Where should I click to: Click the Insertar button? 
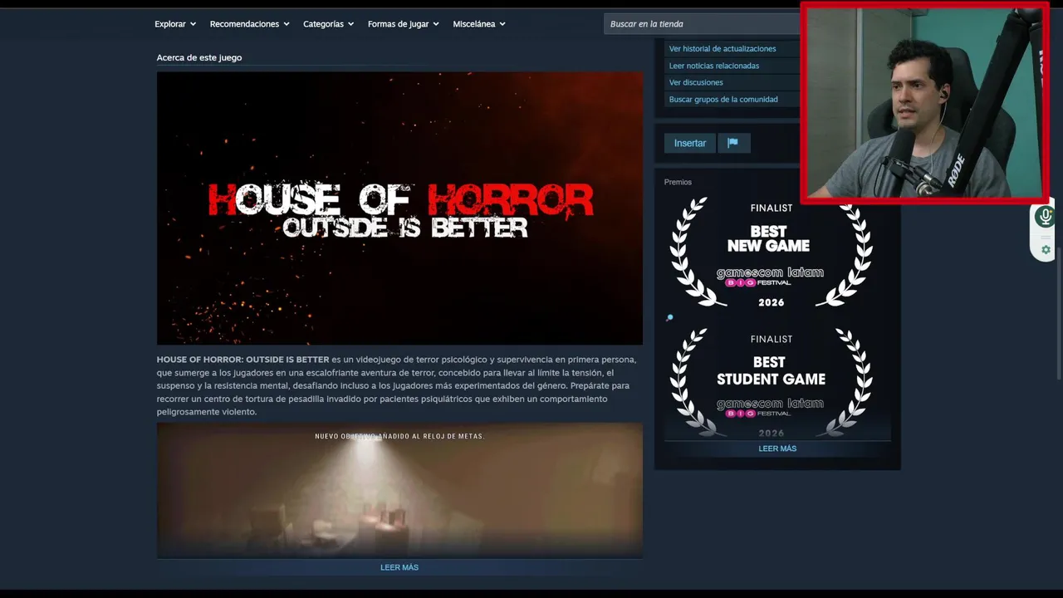pos(690,143)
